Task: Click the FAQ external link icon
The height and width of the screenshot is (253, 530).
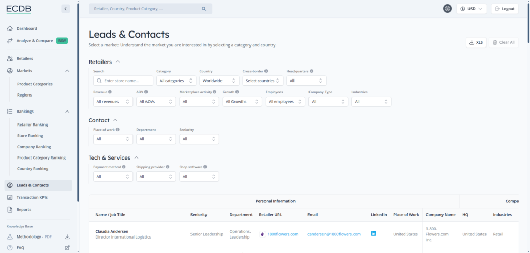Action: point(67,248)
